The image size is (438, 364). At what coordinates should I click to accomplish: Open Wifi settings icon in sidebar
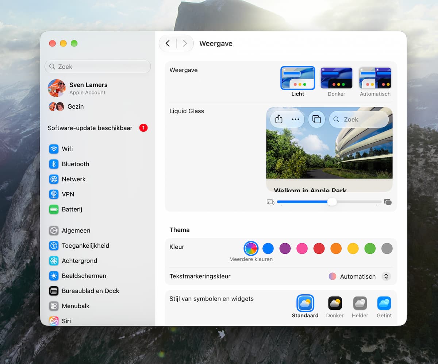point(54,149)
